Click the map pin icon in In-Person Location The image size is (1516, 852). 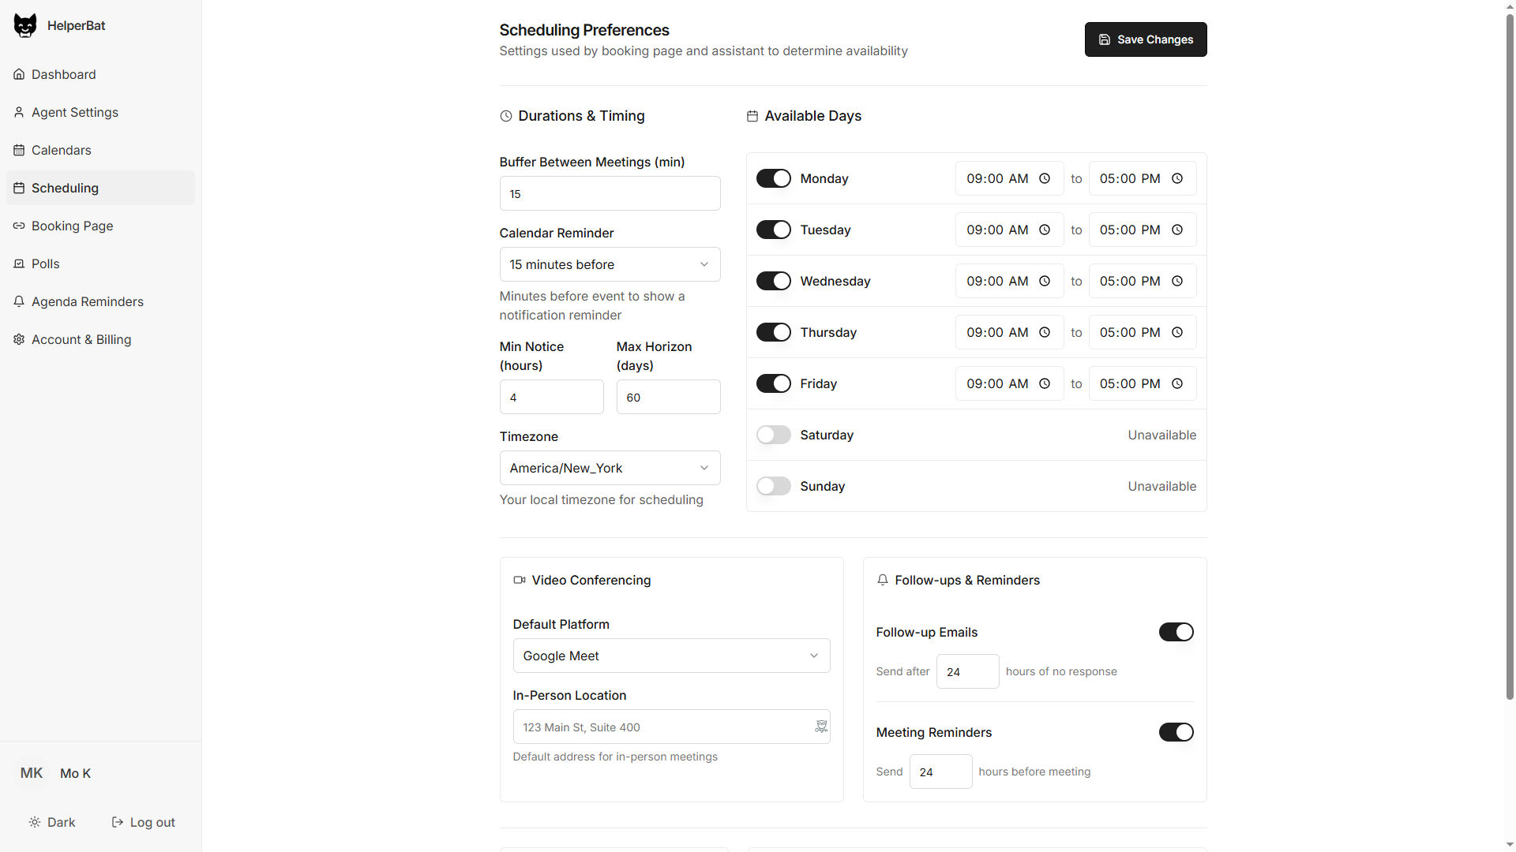[x=820, y=727]
